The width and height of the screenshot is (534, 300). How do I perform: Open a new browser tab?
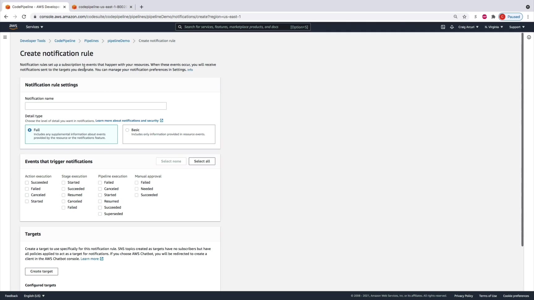point(142,7)
